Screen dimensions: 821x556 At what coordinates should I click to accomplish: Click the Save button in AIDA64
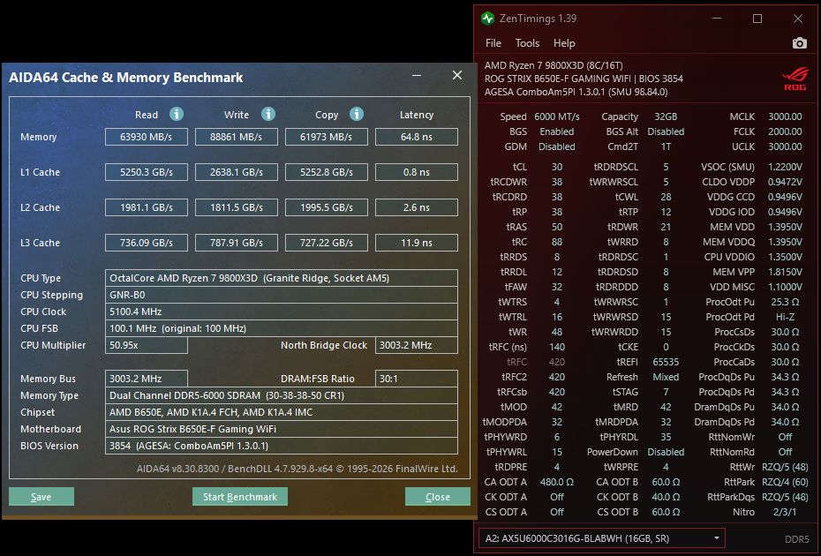point(41,496)
